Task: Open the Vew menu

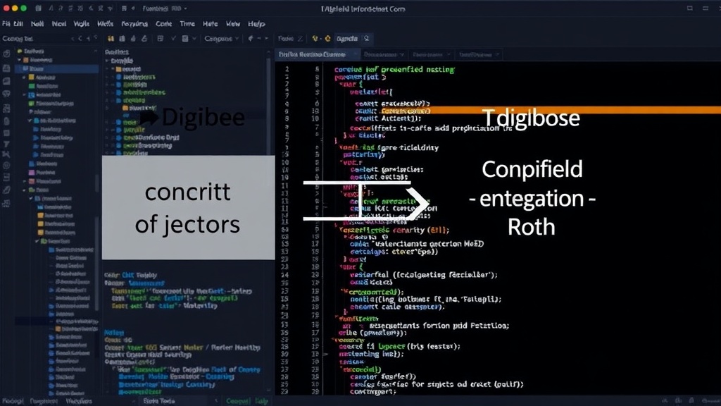Action: pos(232,24)
